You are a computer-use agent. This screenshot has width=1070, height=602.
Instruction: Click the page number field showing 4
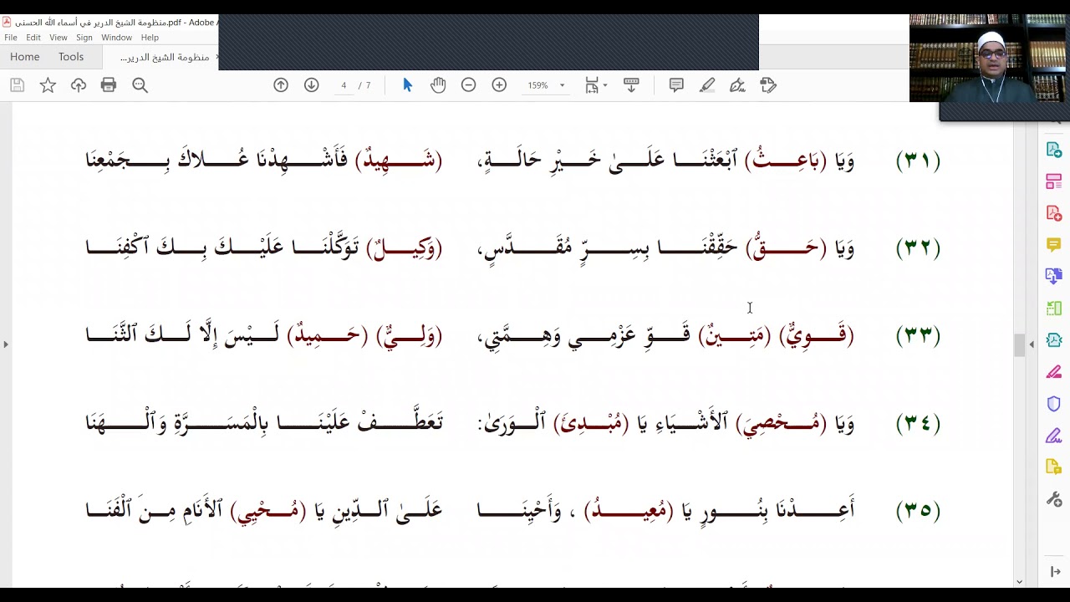tap(344, 85)
